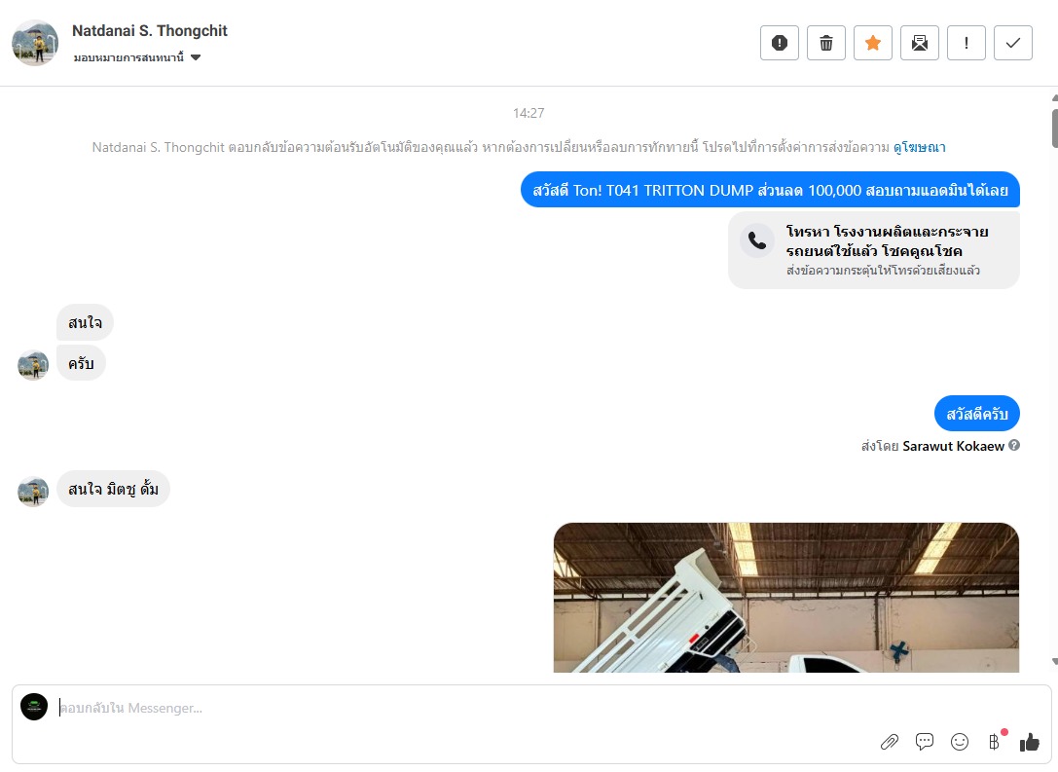
Task: Send a thumbs-up like
Action: [1030, 742]
